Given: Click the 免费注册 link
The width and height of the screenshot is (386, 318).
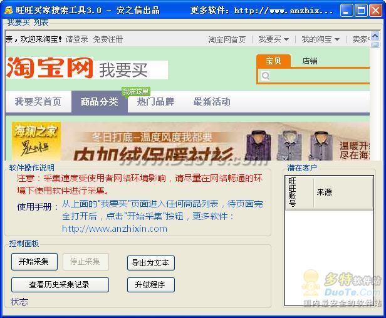Looking at the screenshot, I should 108,39.
